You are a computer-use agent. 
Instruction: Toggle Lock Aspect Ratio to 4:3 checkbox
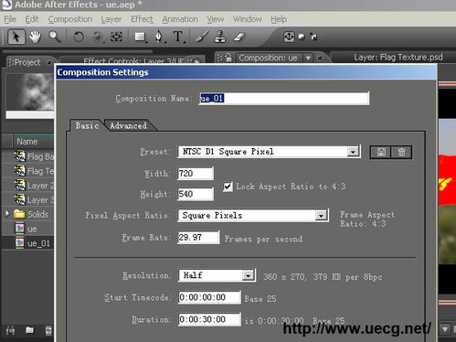(x=228, y=187)
